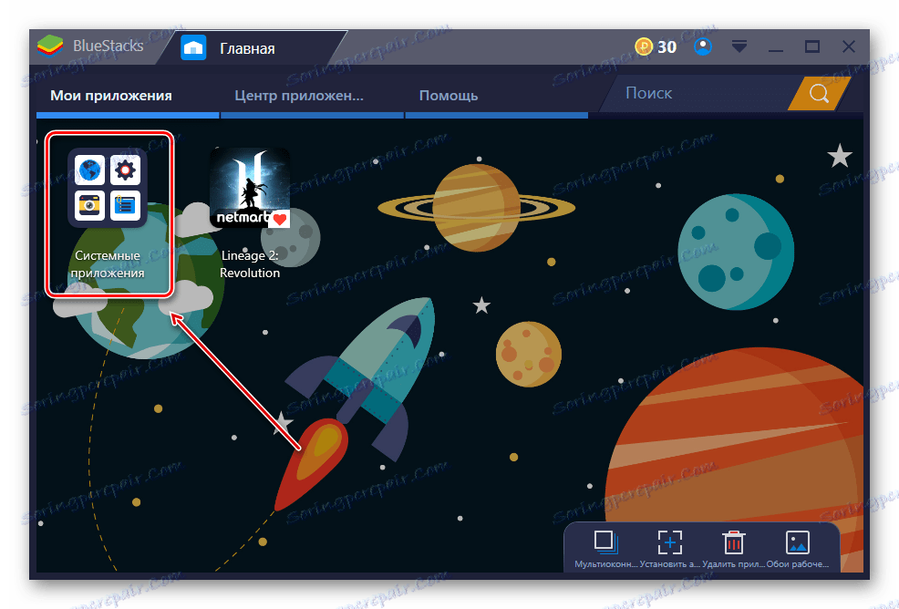Click the home icon on Главная tab
The height and width of the screenshot is (609, 899).
click(x=193, y=47)
